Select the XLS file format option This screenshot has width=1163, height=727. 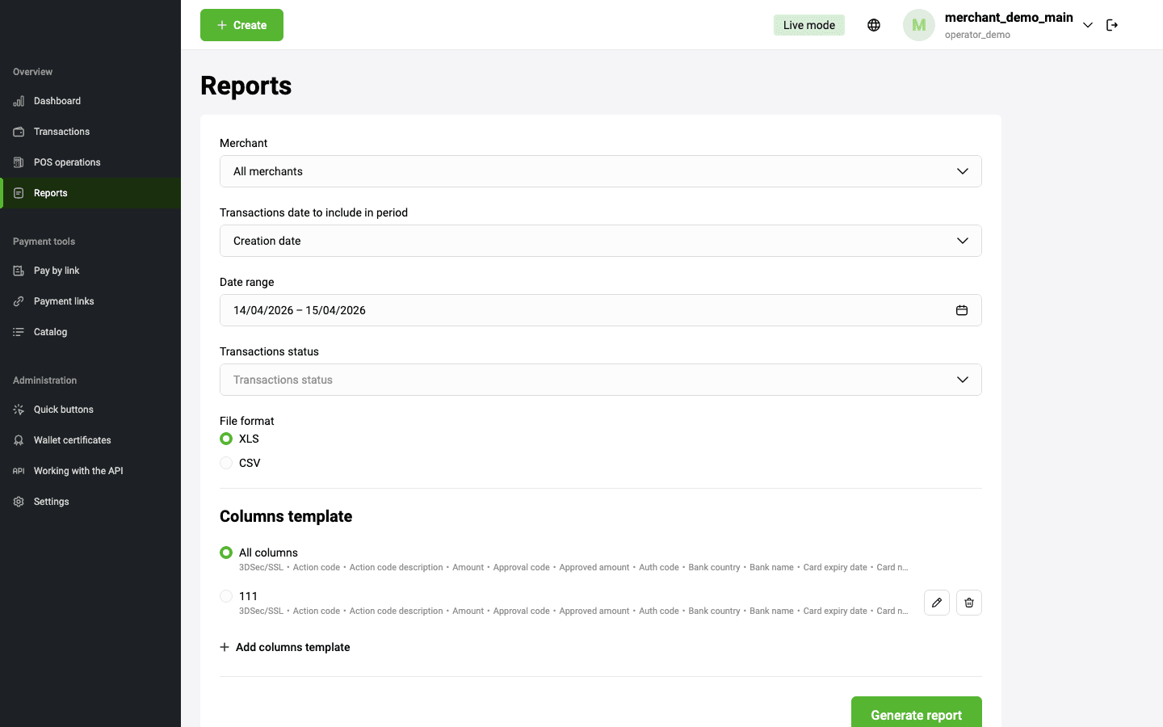point(226,439)
